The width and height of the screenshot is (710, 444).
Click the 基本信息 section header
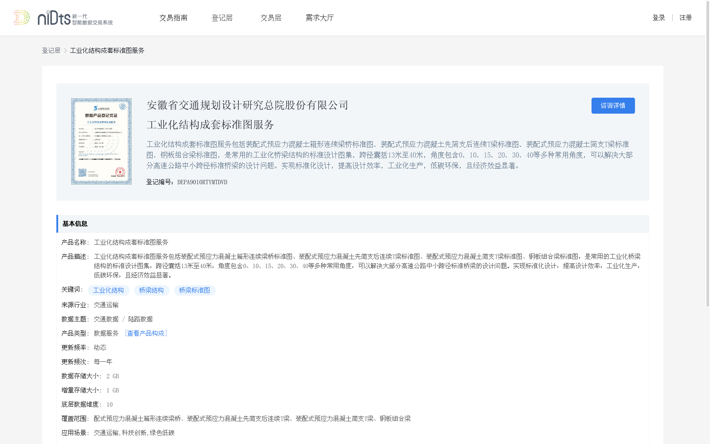353,224
